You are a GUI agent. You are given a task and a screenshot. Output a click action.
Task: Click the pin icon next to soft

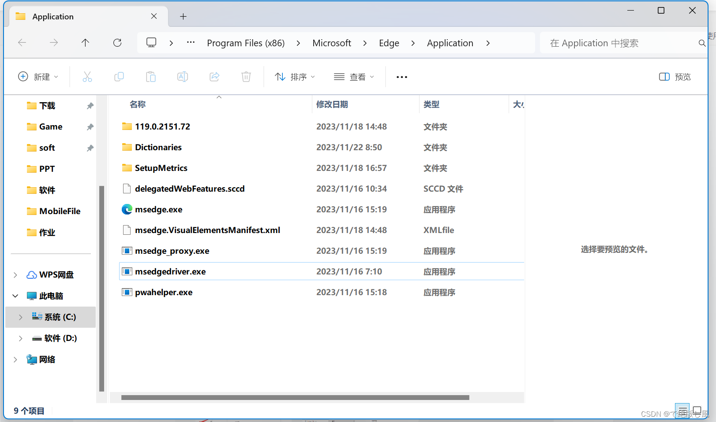click(90, 148)
